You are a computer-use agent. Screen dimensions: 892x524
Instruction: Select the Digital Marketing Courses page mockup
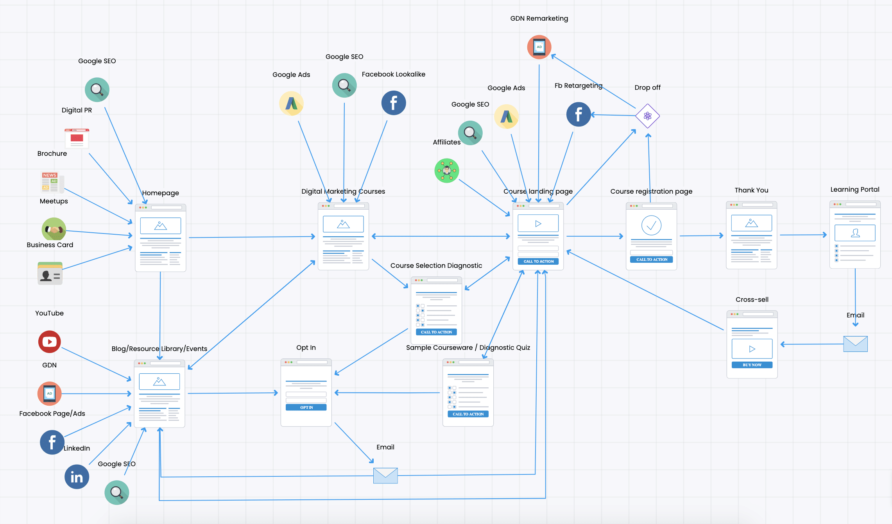coord(343,236)
